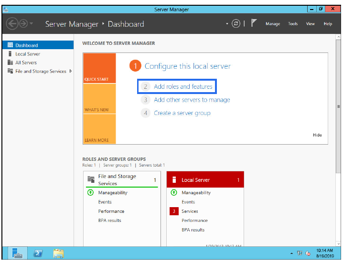Click the red Services alert badge
Viewport: 343px width, 273px height.
click(x=174, y=211)
